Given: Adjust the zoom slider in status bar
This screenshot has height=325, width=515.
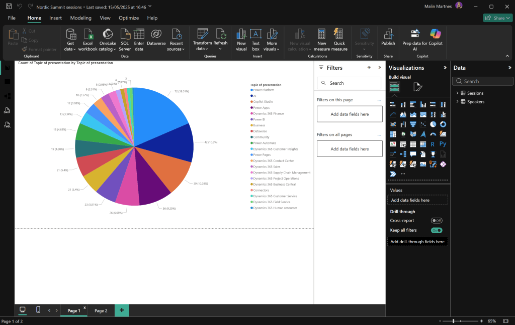Looking at the screenshot, I should point(453,321).
